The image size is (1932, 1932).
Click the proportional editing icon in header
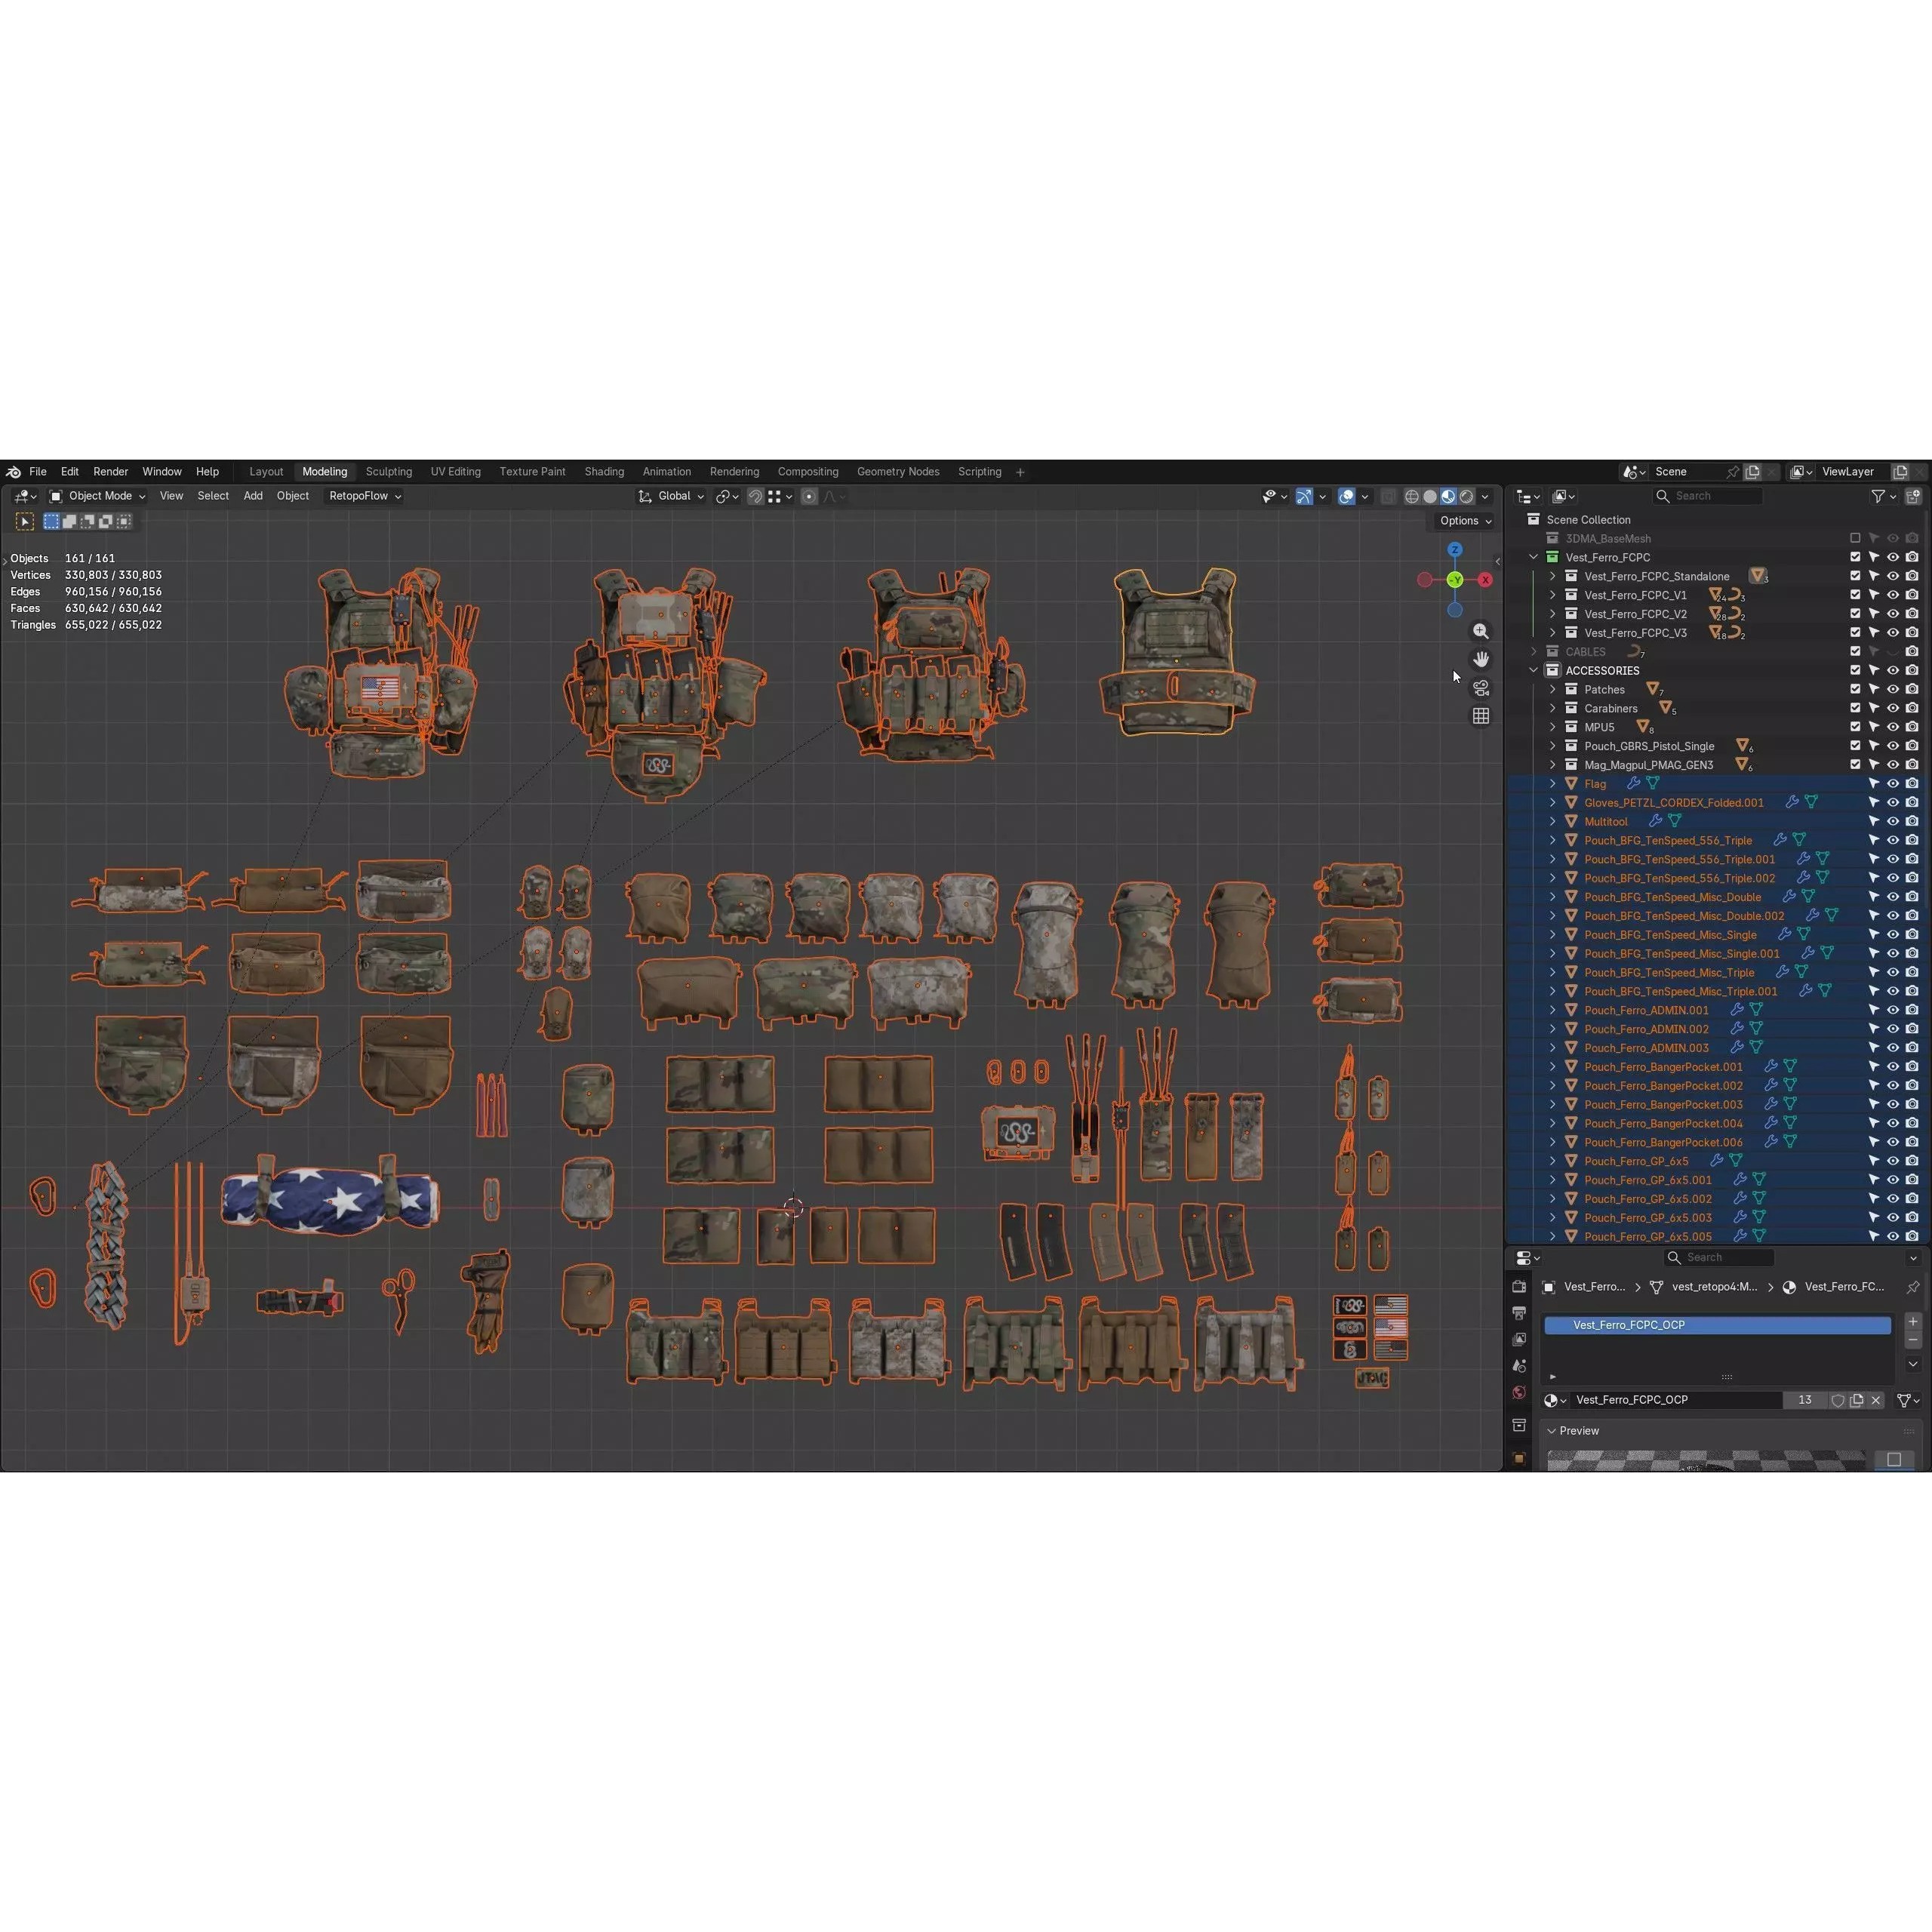click(x=809, y=496)
